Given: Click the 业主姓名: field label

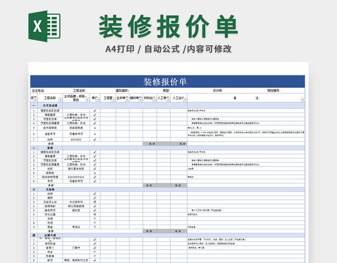Looking at the screenshot, I should click(38, 90).
